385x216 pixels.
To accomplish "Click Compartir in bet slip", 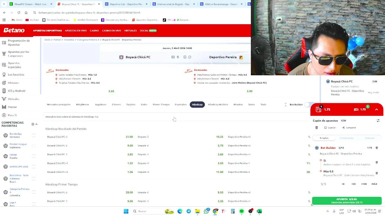I will click(349, 127).
